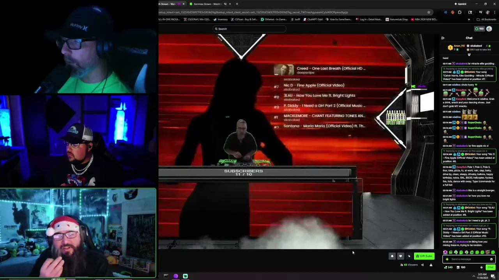The height and width of the screenshot is (280, 499).
Task: Open the emoji picker in the chat box
Action: point(491,259)
